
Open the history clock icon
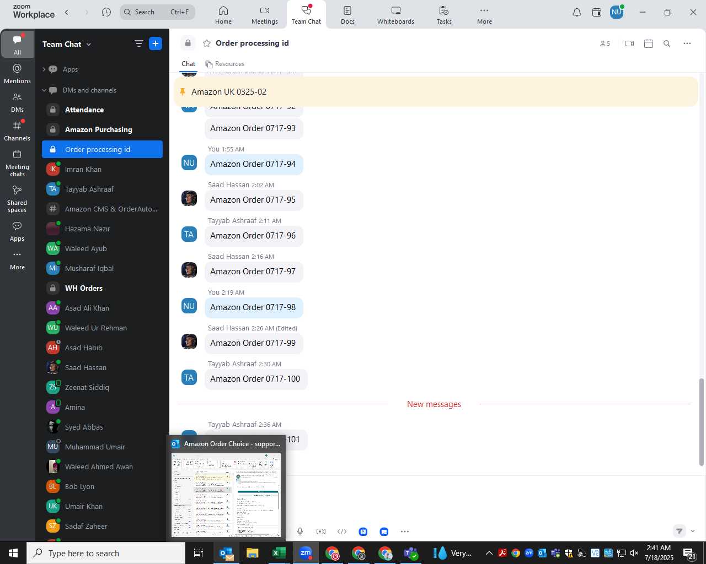point(106,12)
